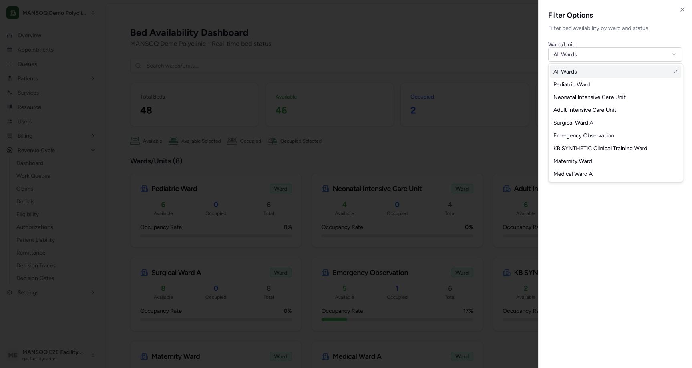
Task: Click the Resource sidebar icon
Action: pos(10,107)
